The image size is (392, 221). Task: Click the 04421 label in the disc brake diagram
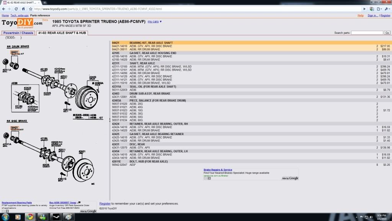[15, 128]
